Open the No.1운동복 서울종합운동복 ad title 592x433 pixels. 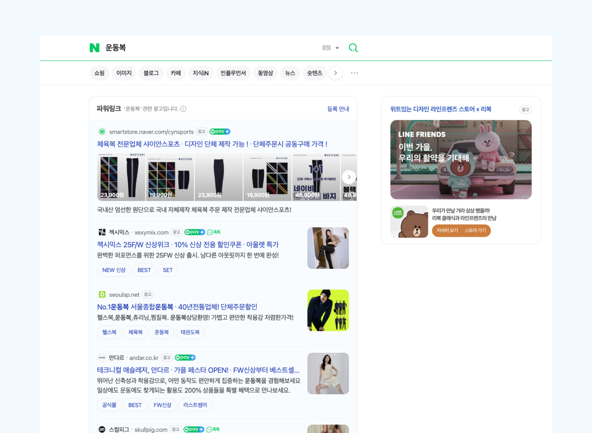coord(177,307)
